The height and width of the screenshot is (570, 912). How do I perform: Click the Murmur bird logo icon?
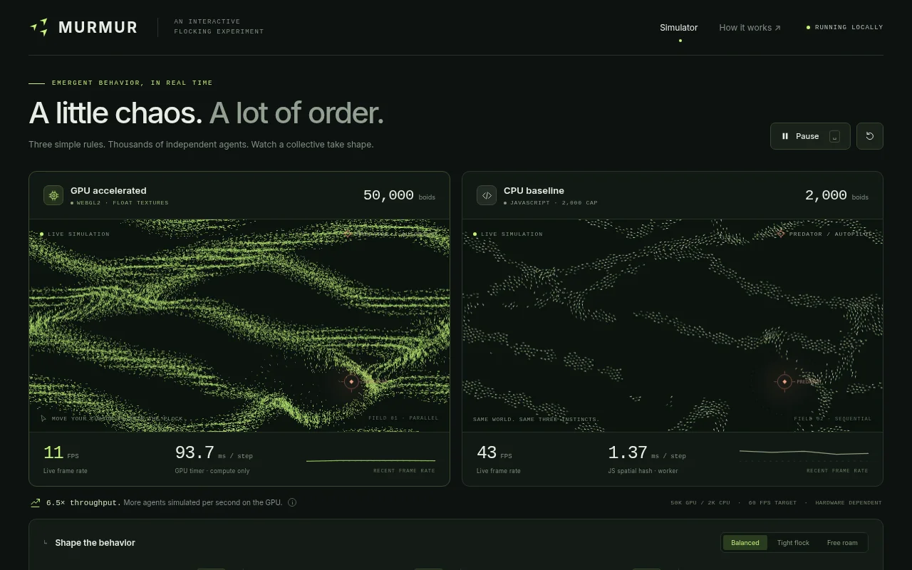pos(39,27)
